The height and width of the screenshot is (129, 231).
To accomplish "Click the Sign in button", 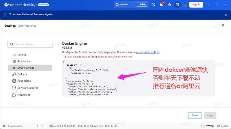I will click(x=196, y=4).
